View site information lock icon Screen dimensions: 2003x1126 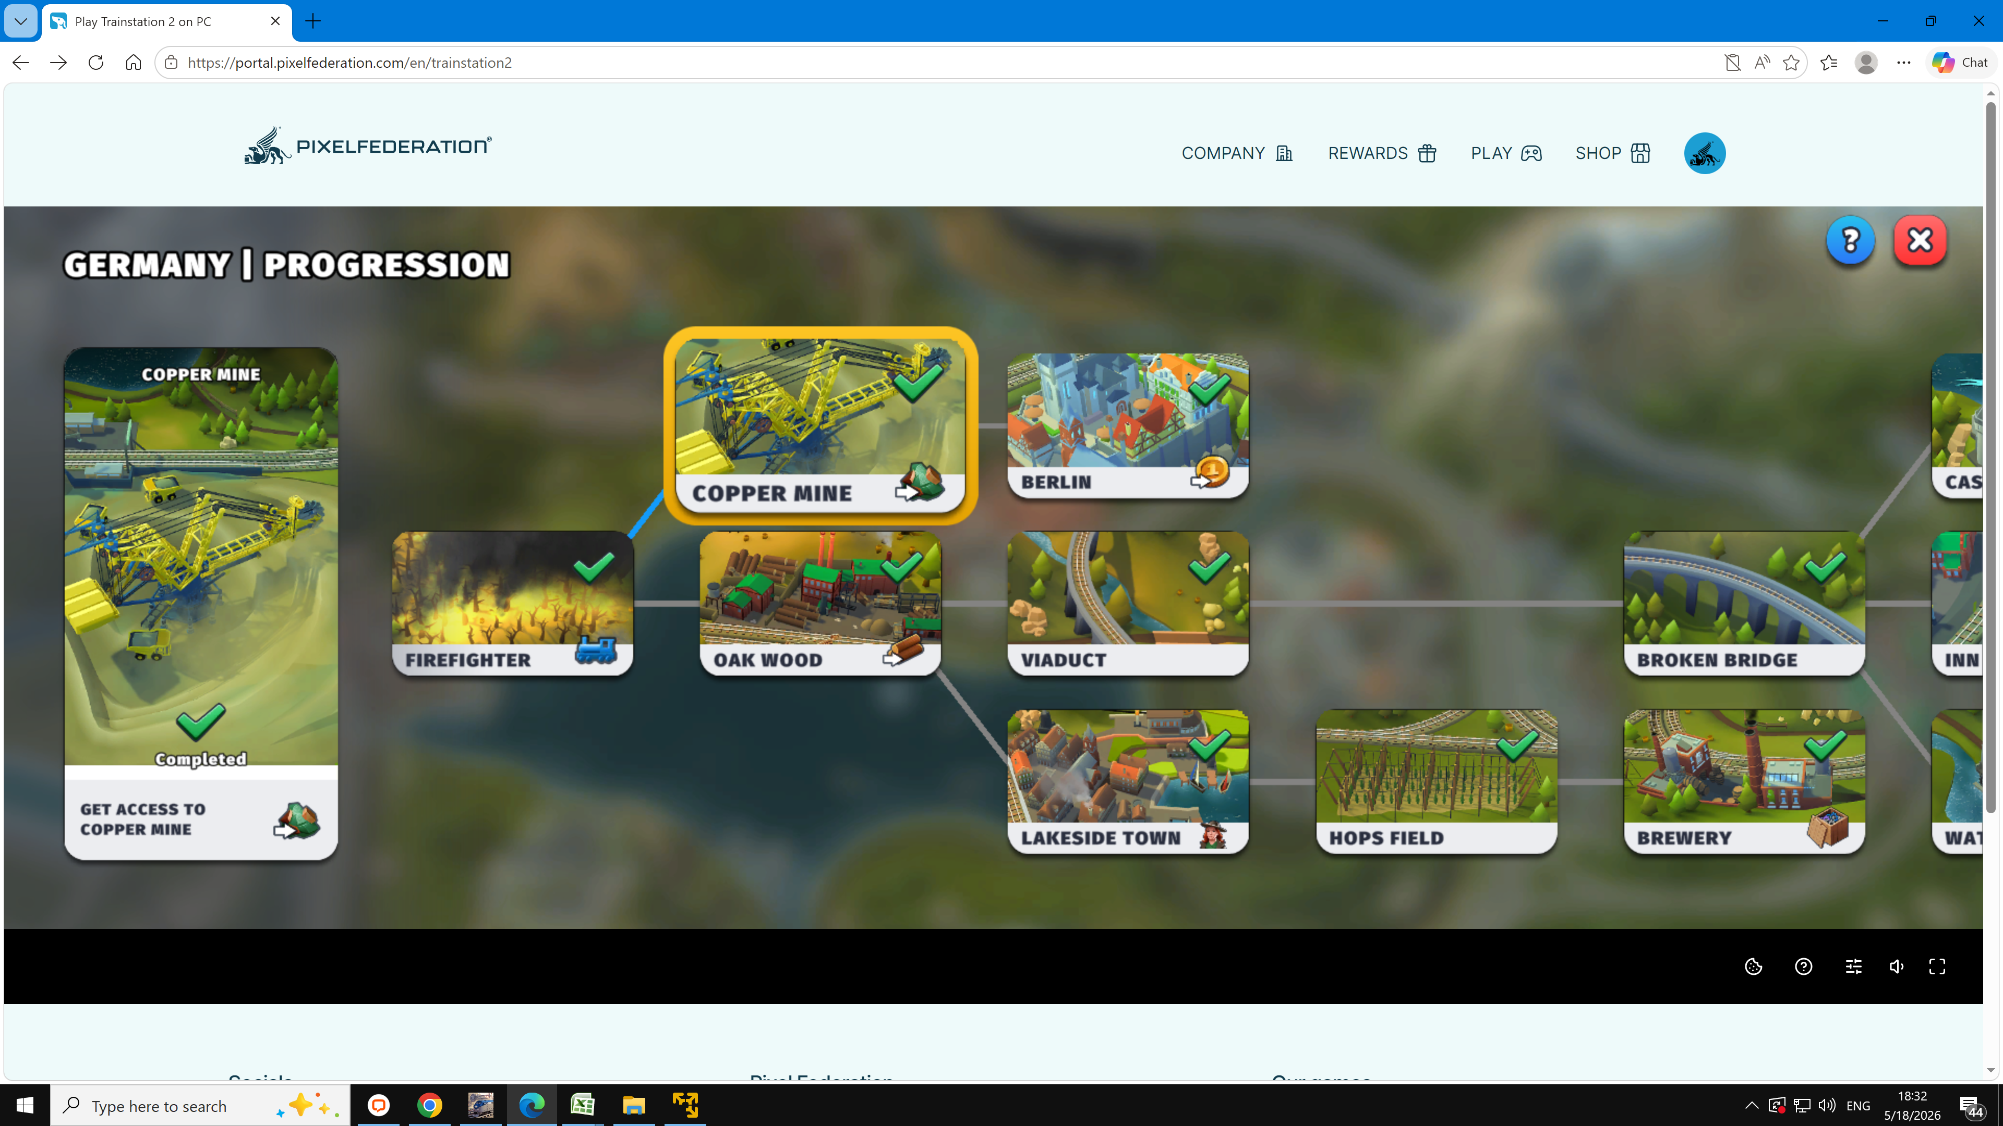point(171,62)
